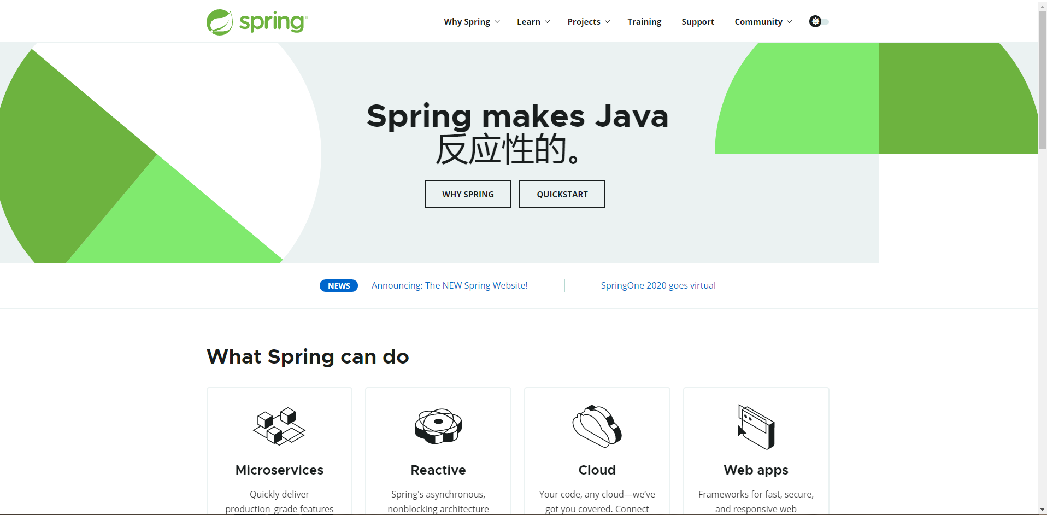Expand the Learn menu chevron
Image resolution: width=1047 pixels, height=515 pixels.
548,22
